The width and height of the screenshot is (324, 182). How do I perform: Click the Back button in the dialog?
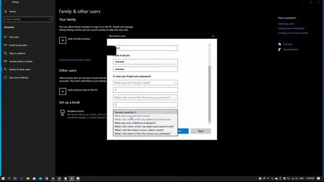click(200, 131)
